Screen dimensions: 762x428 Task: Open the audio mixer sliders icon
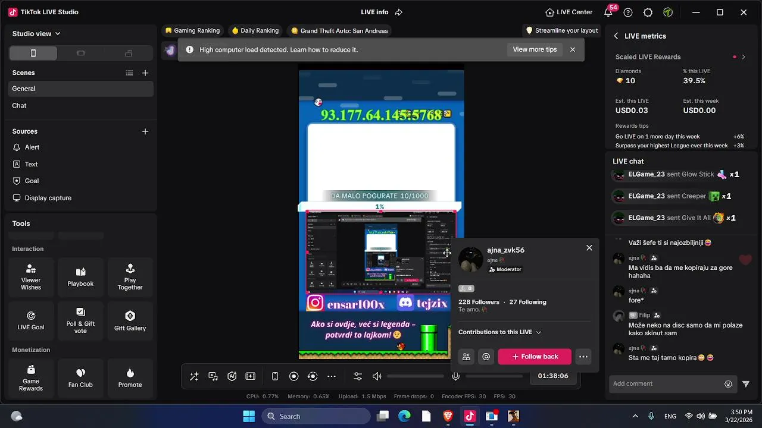point(358,376)
